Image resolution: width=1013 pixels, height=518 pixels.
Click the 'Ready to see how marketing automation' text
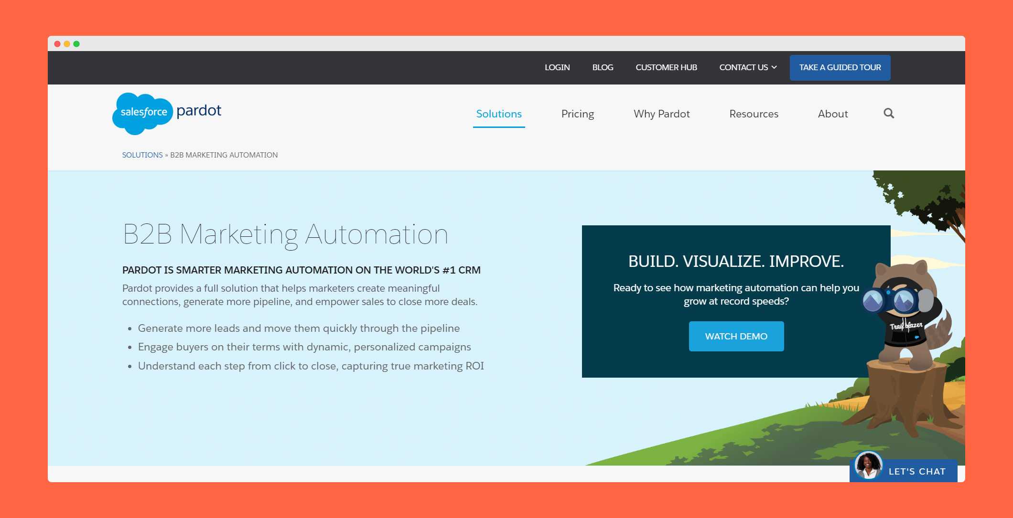736,295
